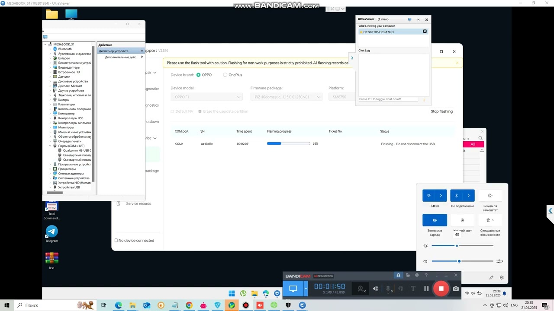Expand Wi-Fi networks list arrow
This screenshot has height=311, width=554.
441,196
